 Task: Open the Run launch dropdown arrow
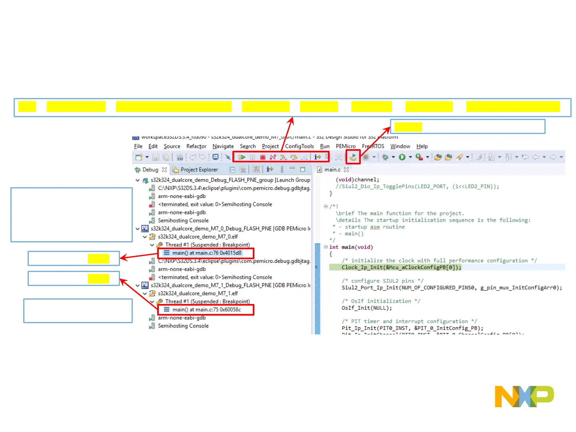point(410,157)
